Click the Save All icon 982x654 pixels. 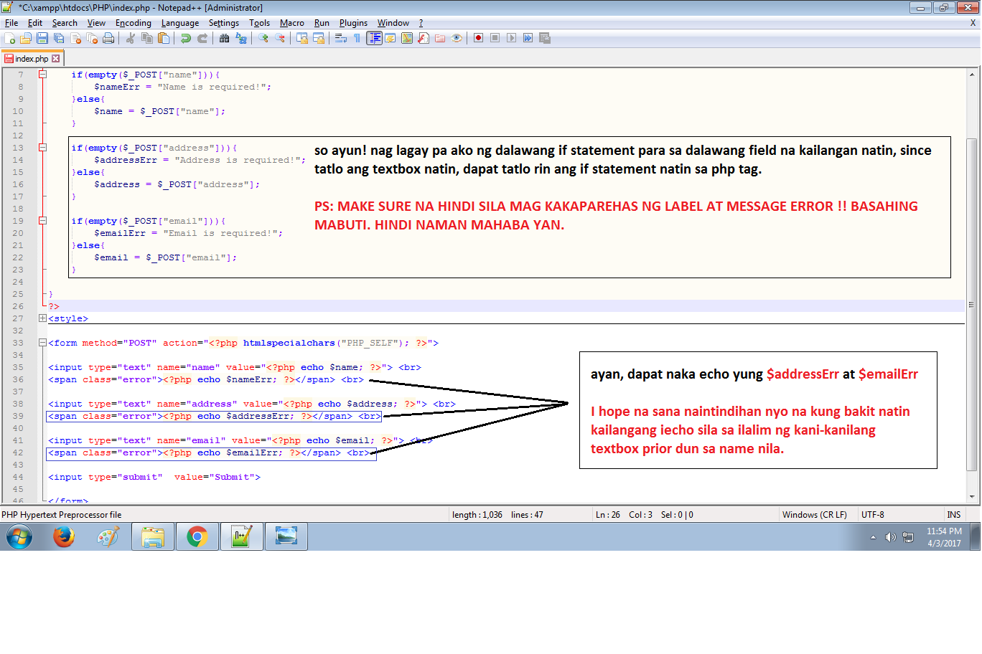click(57, 39)
